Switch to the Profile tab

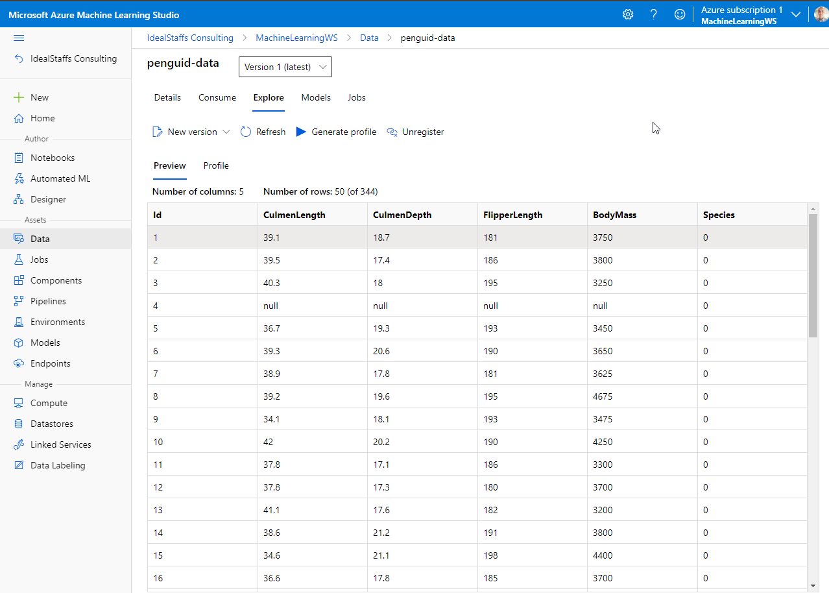pos(216,165)
